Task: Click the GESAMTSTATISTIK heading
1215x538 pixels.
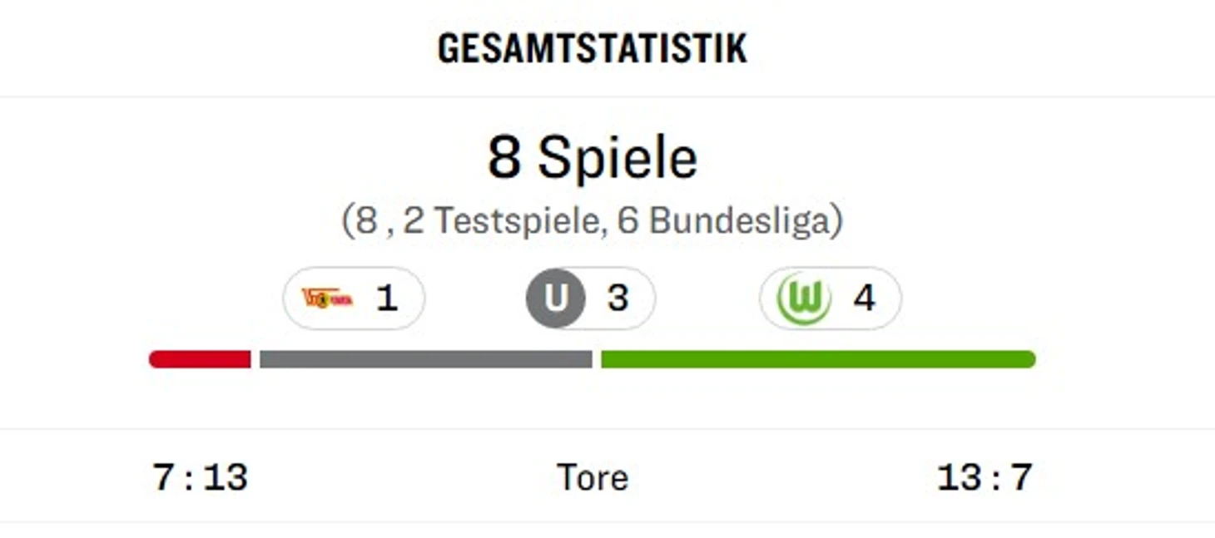Action: [x=592, y=49]
